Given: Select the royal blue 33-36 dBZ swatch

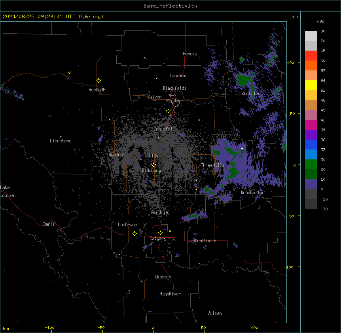Looking at the screenshot, I should click(x=311, y=144).
